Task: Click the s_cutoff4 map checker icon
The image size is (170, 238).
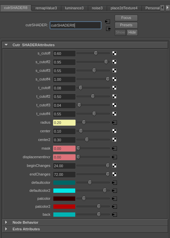Action: pos(114,79)
